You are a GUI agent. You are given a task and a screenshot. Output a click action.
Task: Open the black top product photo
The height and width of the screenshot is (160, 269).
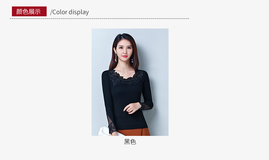click(130, 82)
